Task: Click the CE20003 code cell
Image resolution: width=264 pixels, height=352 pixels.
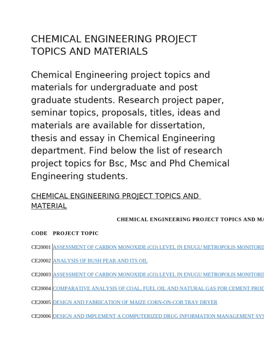Action: point(41,275)
